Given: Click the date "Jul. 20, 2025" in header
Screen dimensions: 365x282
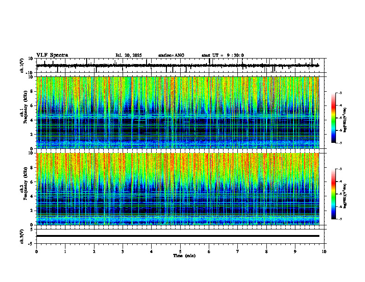Looking at the screenshot, I should pyautogui.click(x=129, y=55).
